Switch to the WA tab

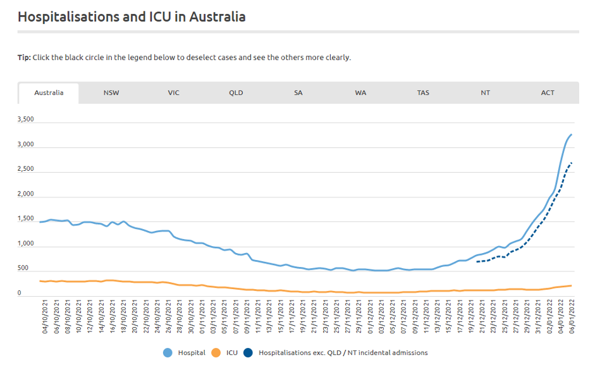coord(360,93)
